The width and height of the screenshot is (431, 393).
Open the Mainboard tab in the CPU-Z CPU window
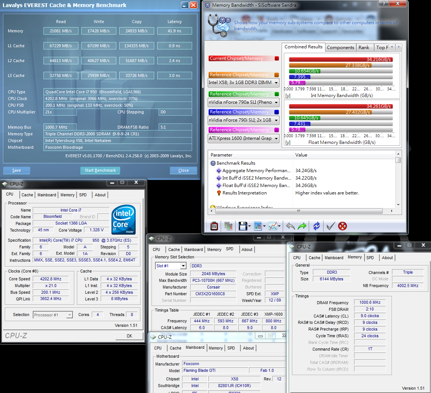[47, 195]
